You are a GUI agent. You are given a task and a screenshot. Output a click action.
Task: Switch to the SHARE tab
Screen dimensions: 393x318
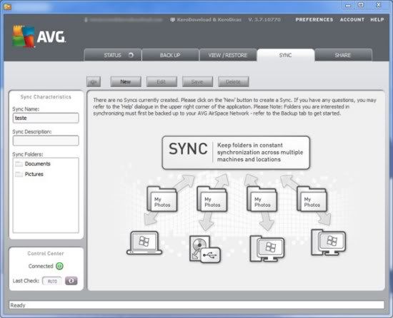coord(343,55)
